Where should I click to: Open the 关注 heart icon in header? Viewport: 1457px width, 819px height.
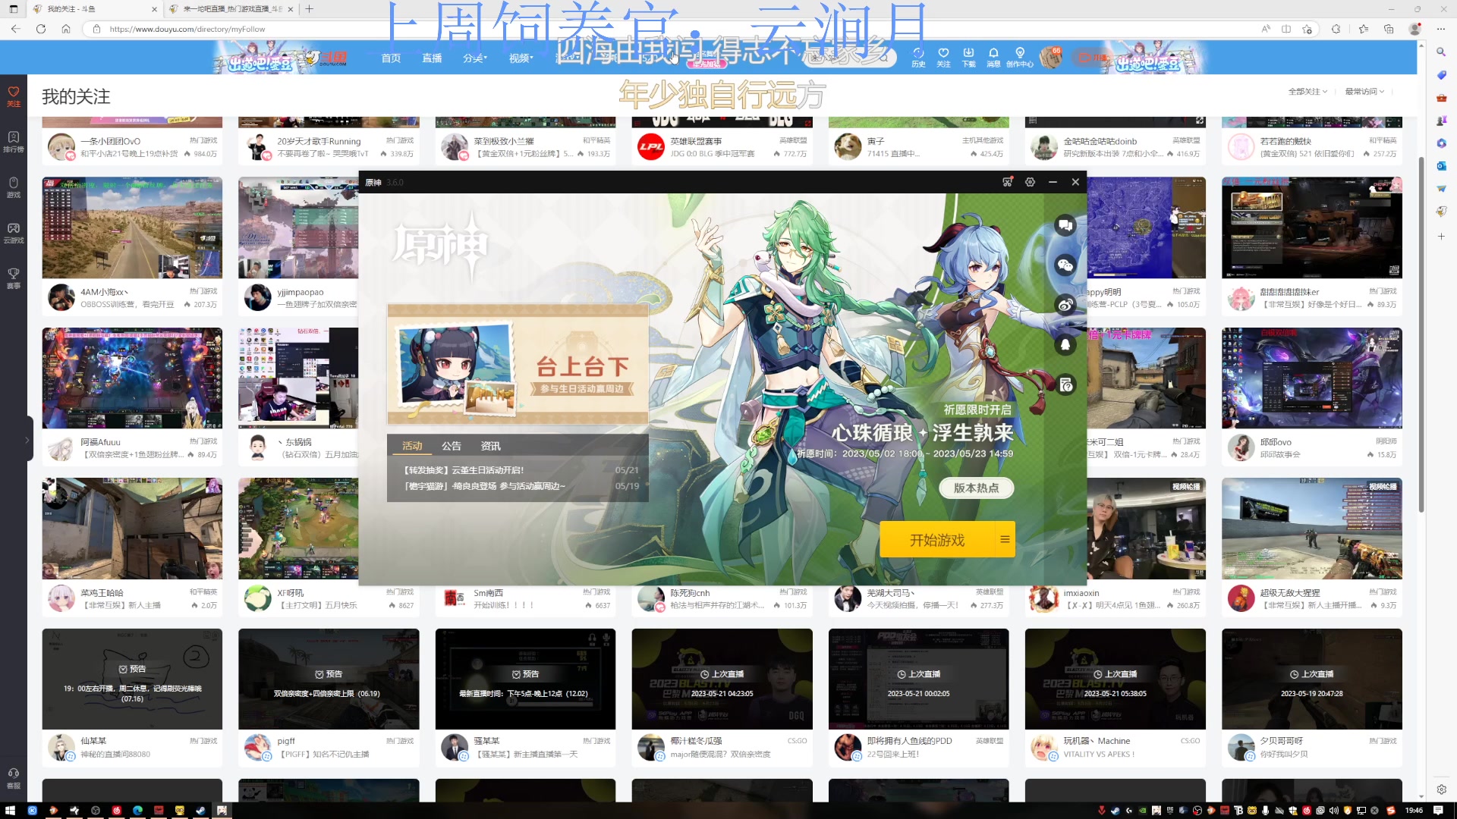pyautogui.click(x=943, y=58)
